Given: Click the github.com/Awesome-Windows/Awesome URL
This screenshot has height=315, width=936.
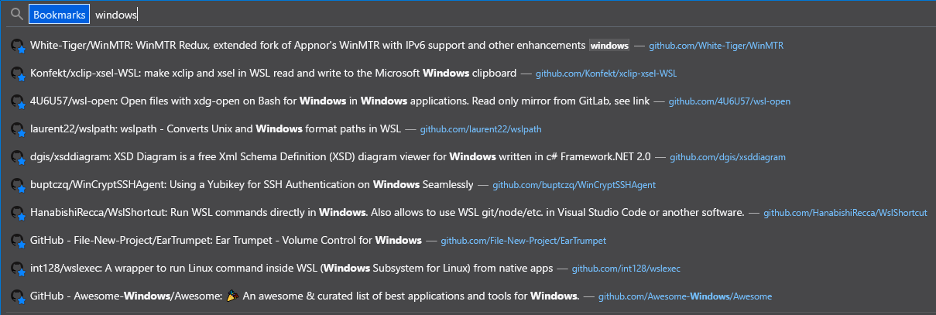Looking at the screenshot, I should point(685,296).
